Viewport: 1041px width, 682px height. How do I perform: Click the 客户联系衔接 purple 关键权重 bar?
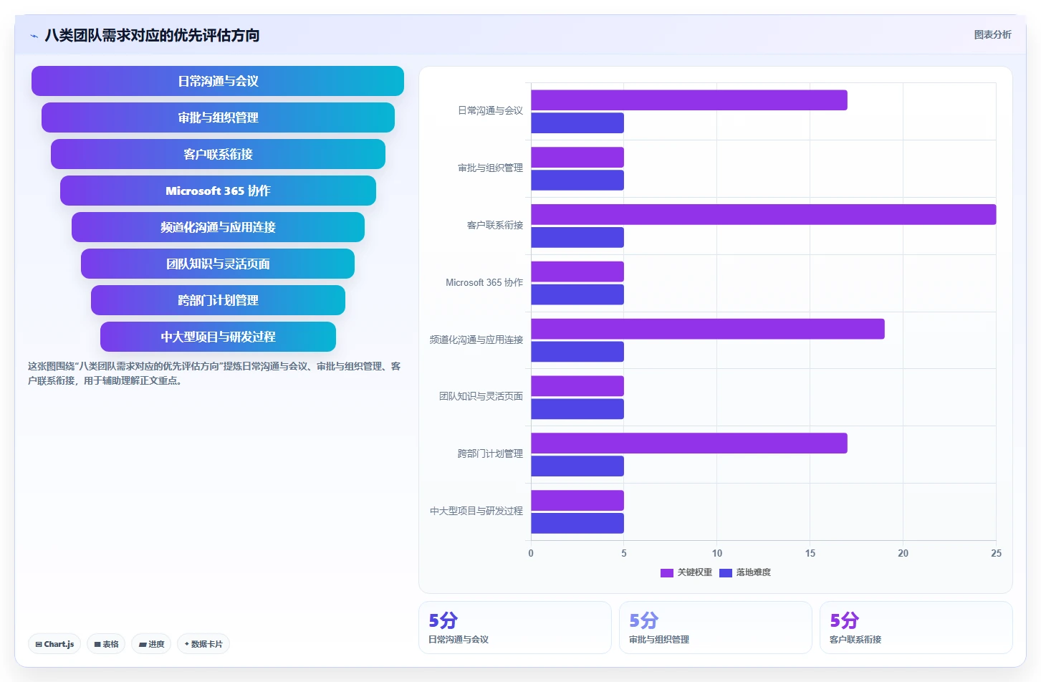[764, 215]
